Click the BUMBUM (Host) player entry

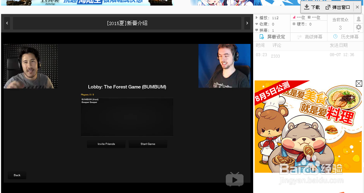click(x=90, y=99)
